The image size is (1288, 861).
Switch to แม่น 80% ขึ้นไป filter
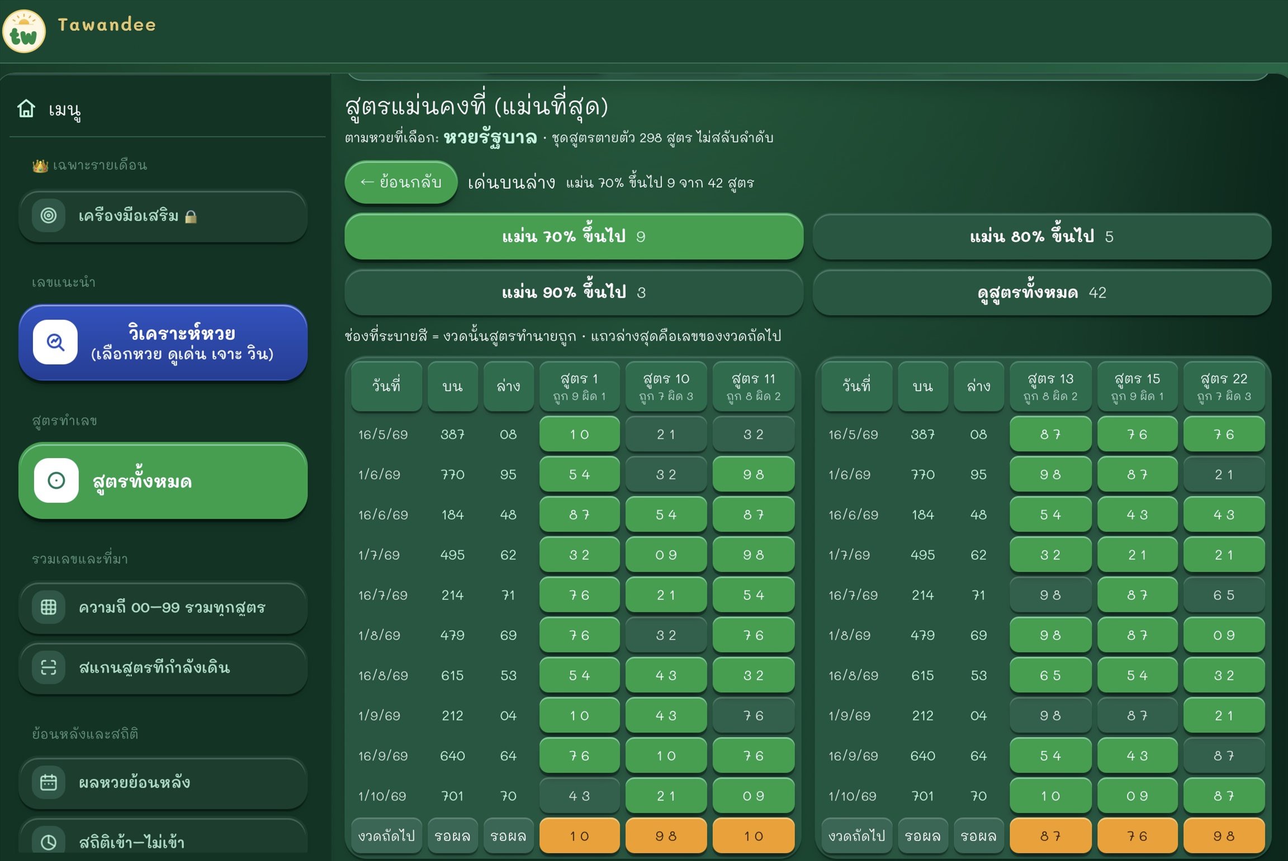click(x=1041, y=236)
